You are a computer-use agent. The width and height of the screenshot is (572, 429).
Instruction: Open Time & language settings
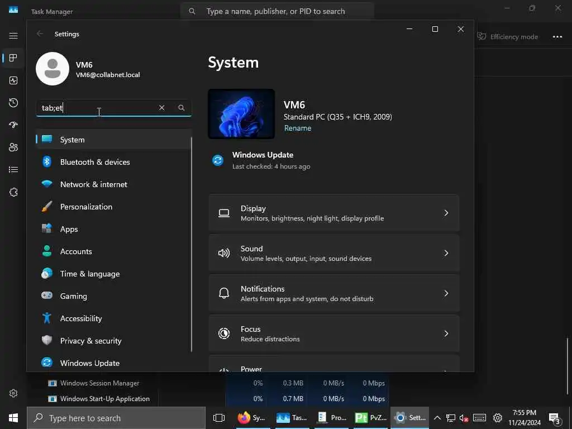click(113, 274)
